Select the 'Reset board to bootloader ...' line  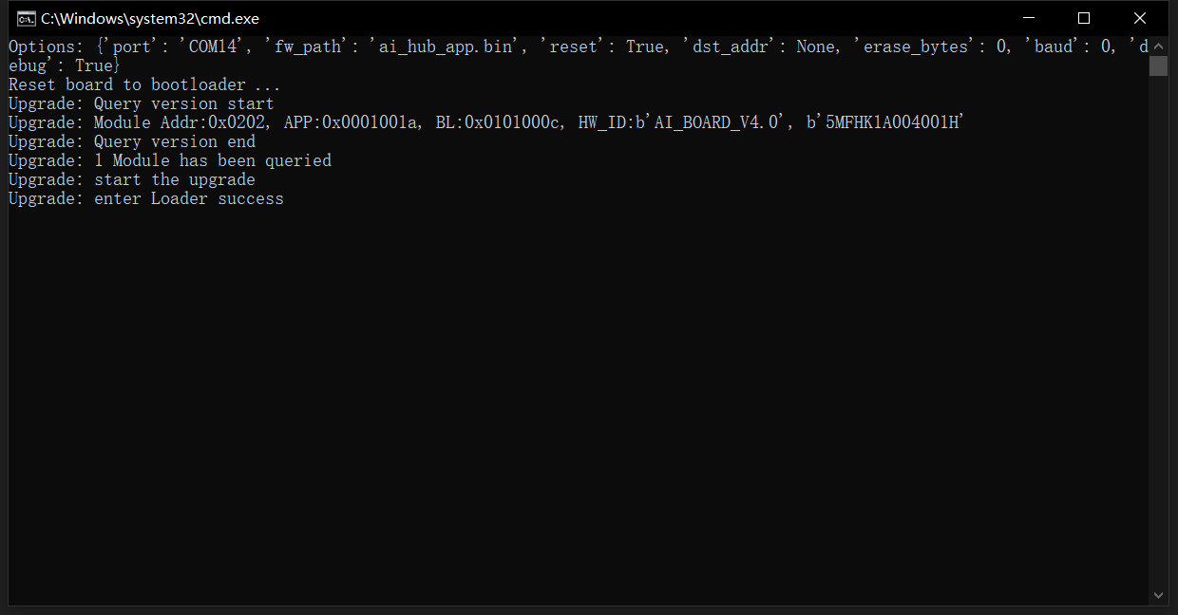coord(144,84)
